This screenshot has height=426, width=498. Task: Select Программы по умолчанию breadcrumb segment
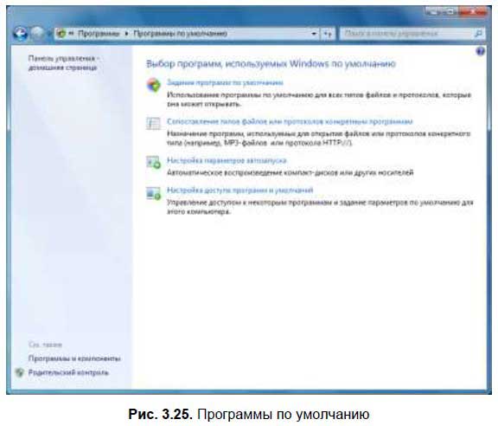(180, 33)
